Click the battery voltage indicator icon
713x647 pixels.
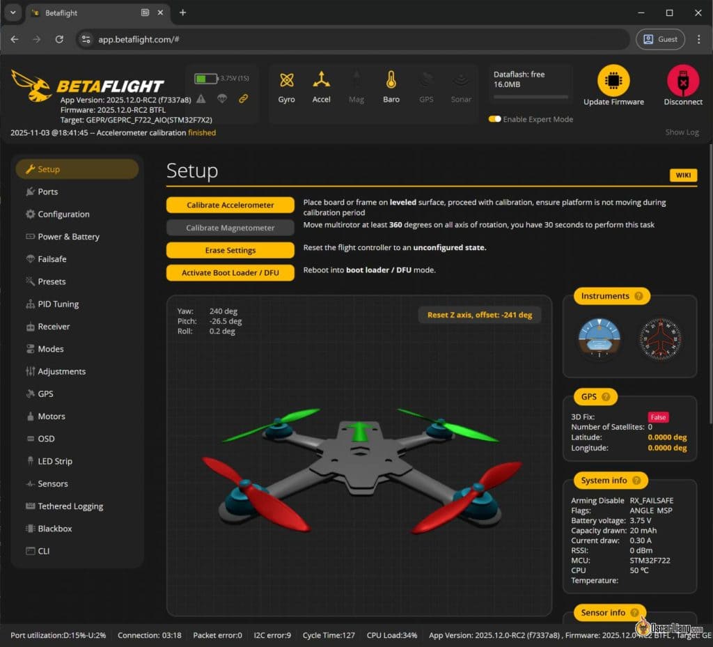pyautogui.click(x=206, y=79)
